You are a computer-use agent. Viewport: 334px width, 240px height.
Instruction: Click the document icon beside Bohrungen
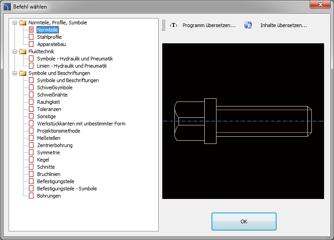[31, 196]
